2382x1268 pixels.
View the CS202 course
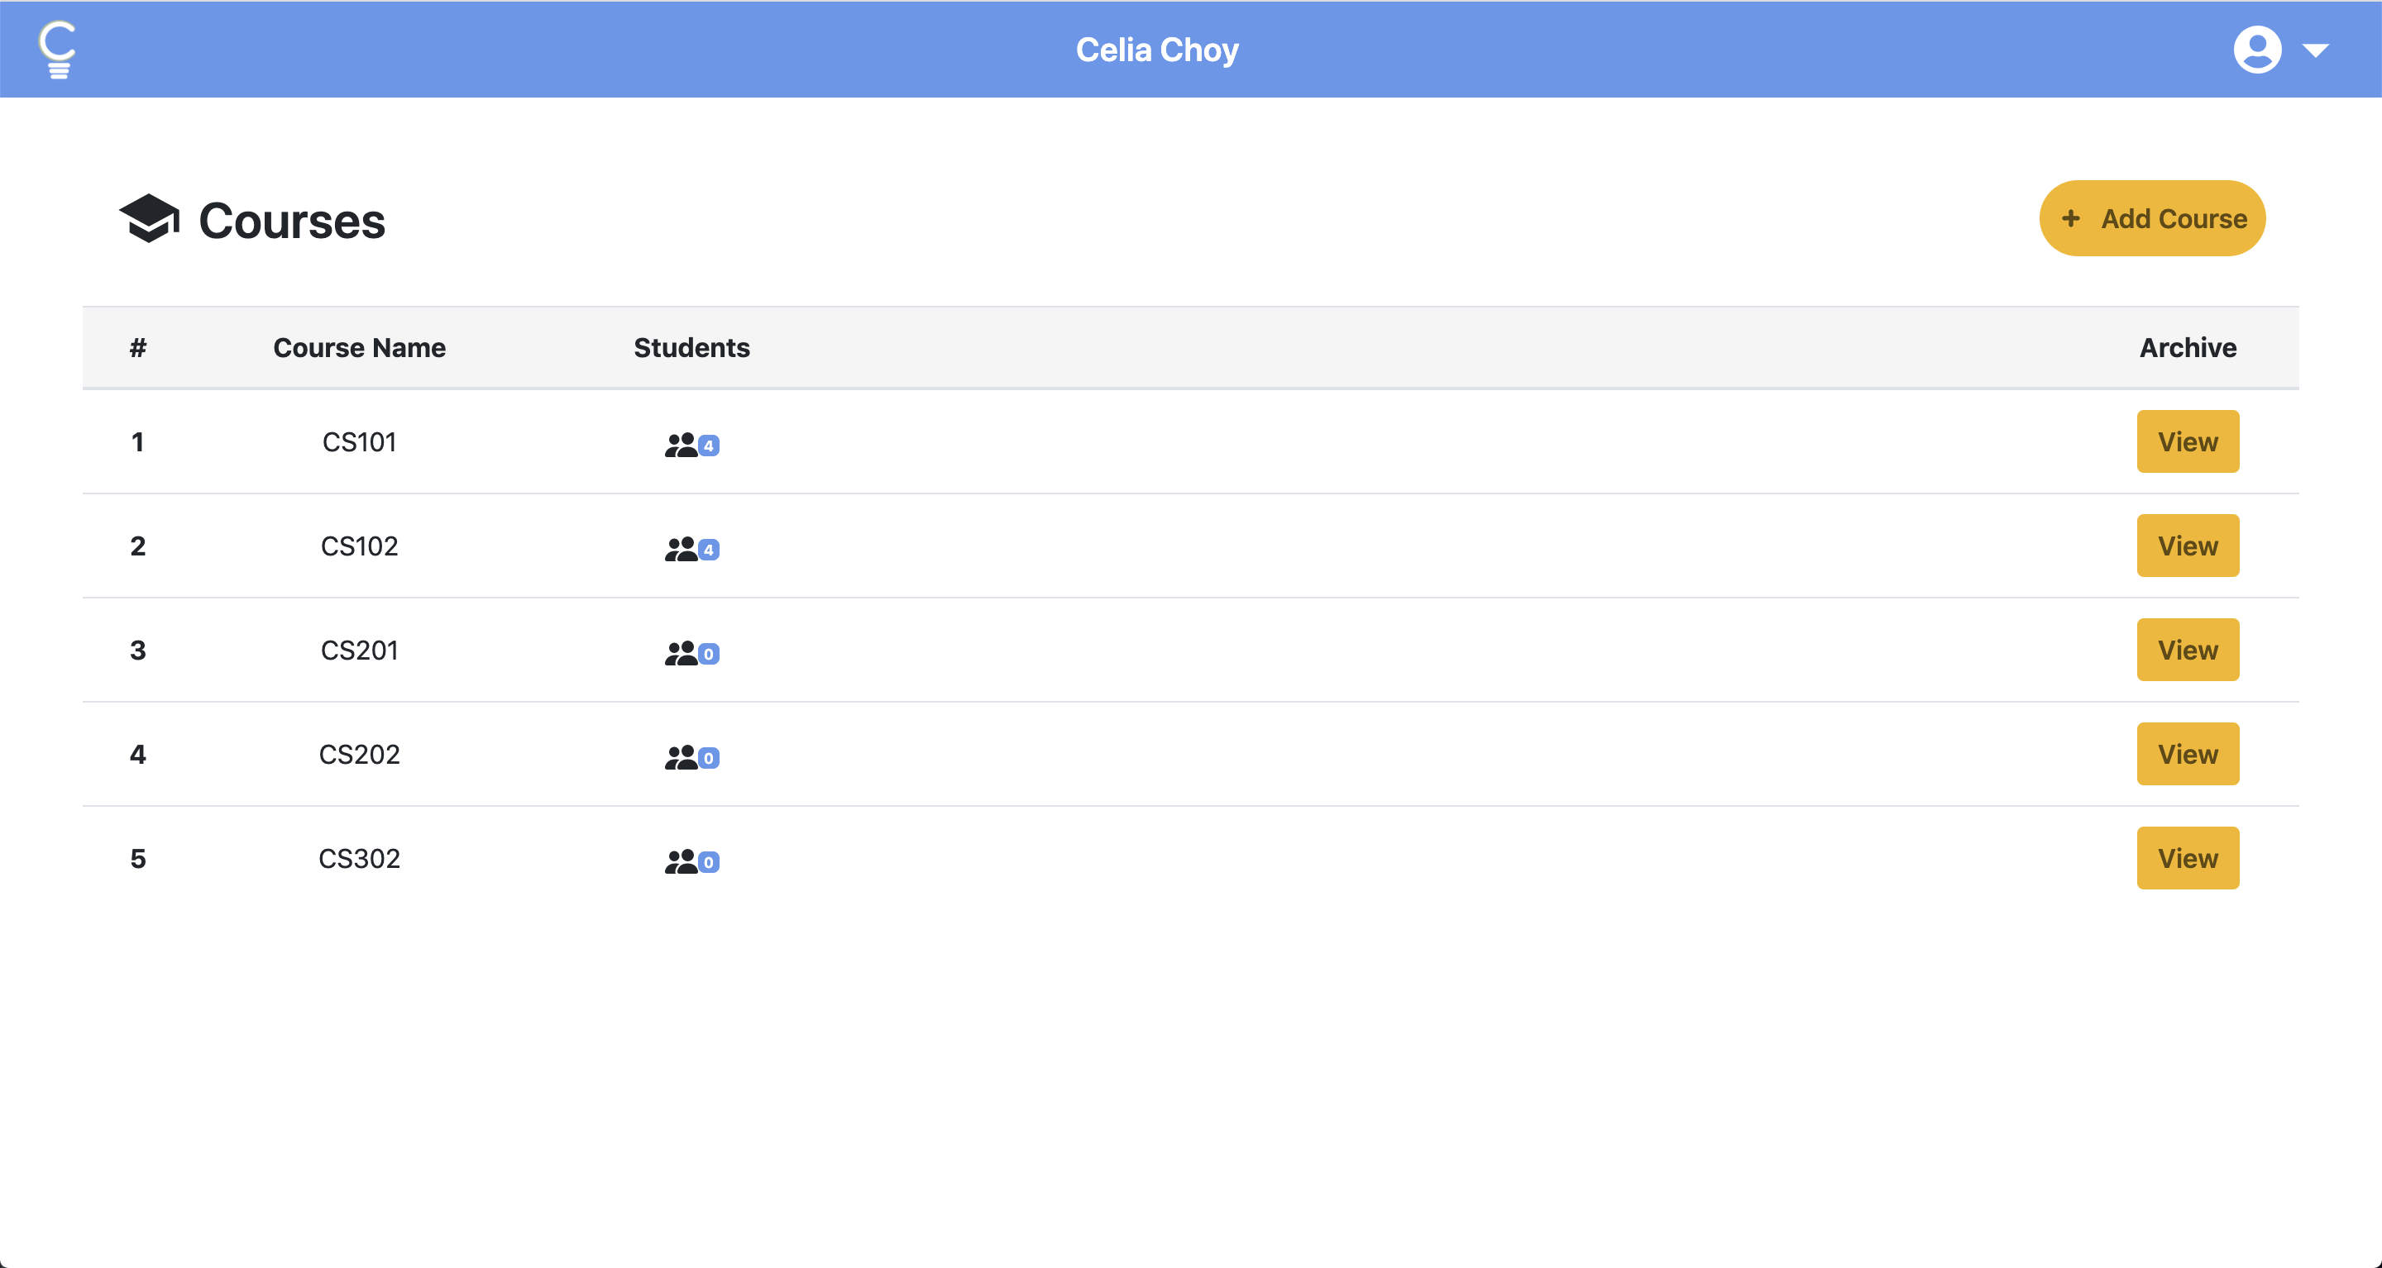coord(2187,754)
